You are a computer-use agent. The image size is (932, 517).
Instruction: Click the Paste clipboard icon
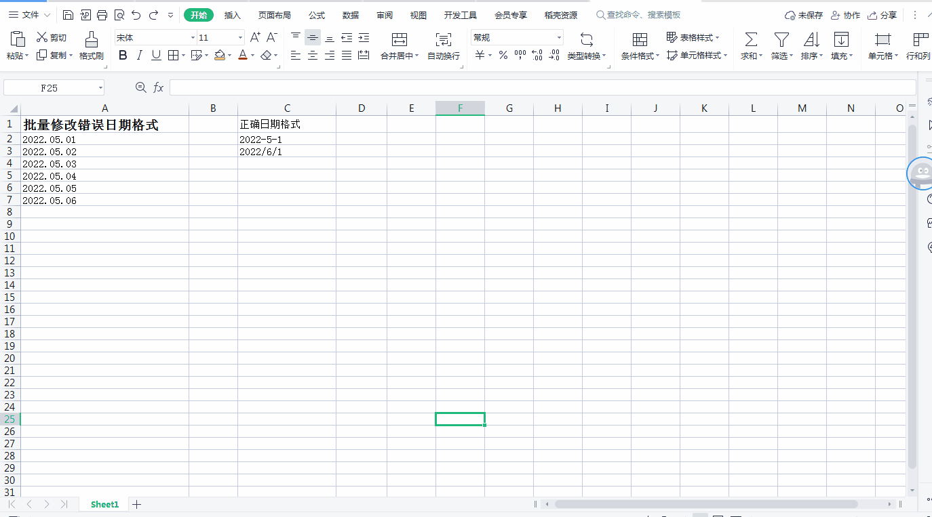(18, 39)
